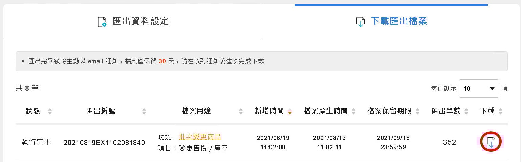Click the 匯出資料設定 gear-document icon
Screen dimensions: 521x162
pyautogui.click(x=102, y=22)
